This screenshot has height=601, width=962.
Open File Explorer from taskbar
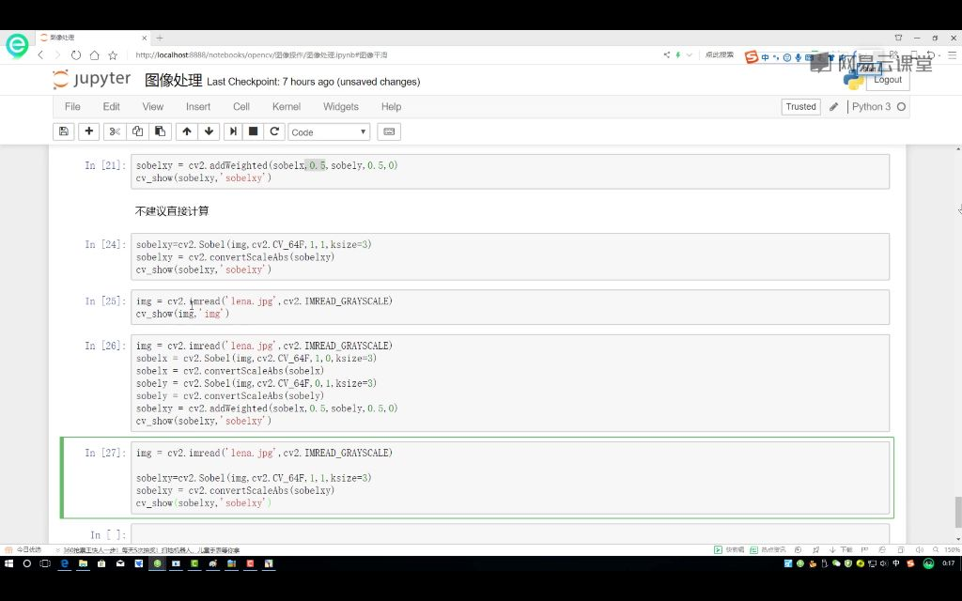(83, 563)
